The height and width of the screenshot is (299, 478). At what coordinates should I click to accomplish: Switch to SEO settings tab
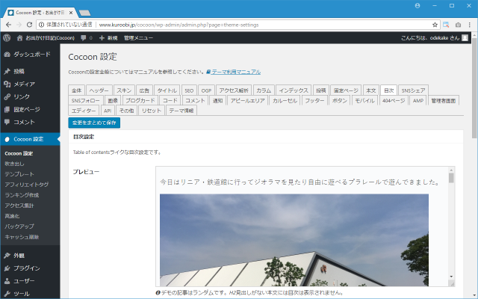[189, 90]
